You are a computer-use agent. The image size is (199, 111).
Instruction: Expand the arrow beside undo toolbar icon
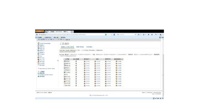pos(158,35)
